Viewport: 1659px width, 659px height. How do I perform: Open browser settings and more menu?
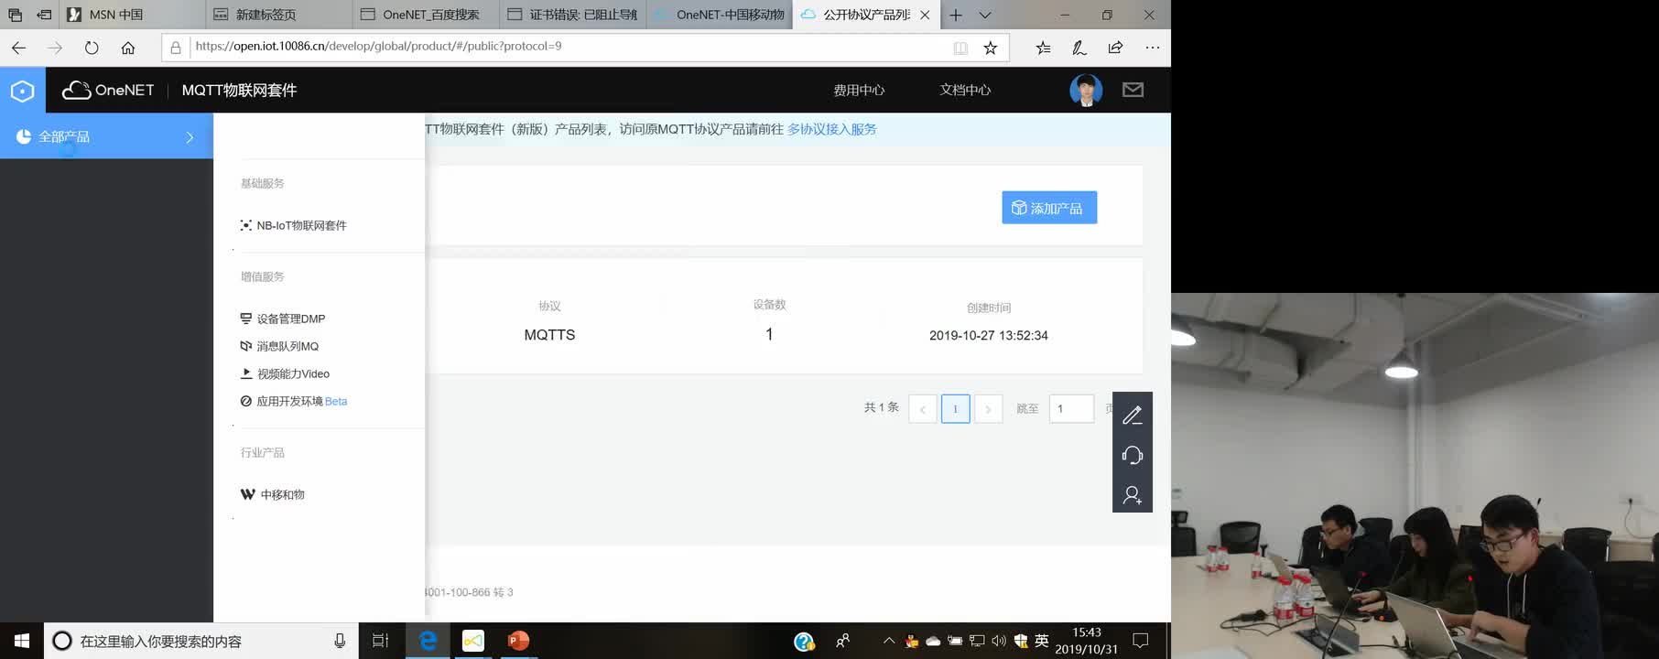(1152, 48)
